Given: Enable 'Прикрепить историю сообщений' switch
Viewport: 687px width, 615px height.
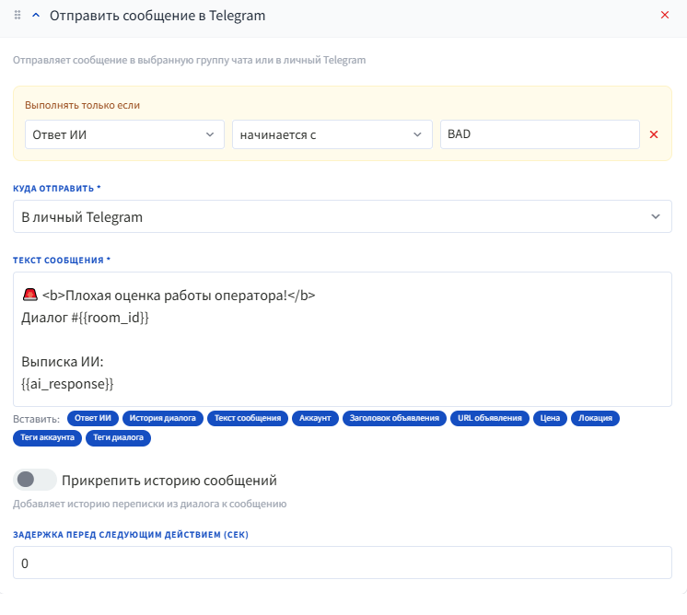Looking at the screenshot, I should tap(35, 480).
